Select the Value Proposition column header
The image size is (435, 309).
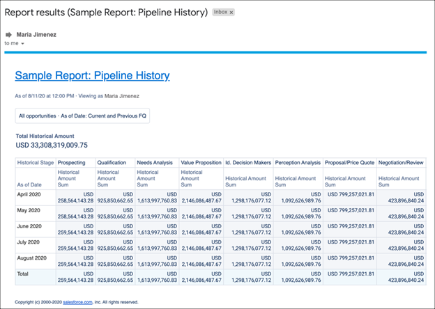click(x=199, y=162)
